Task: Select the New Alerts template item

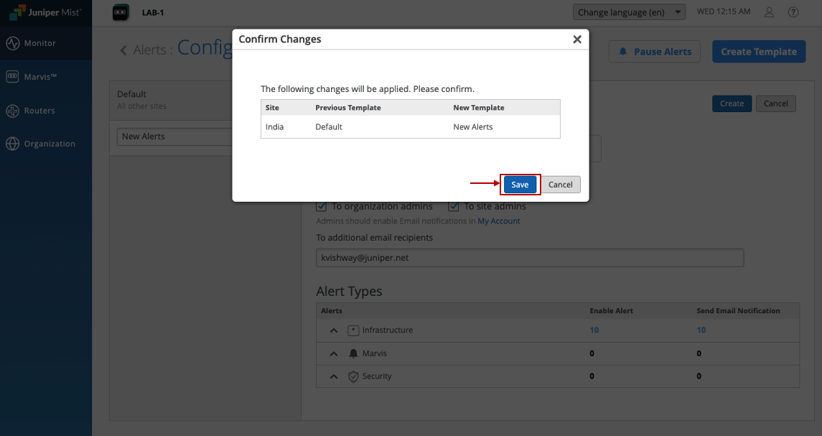Action: [172, 136]
